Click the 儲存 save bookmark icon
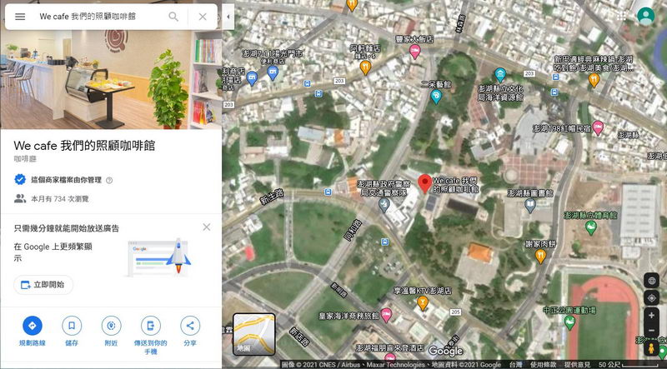 pyautogui.click(x=72, y=326)
